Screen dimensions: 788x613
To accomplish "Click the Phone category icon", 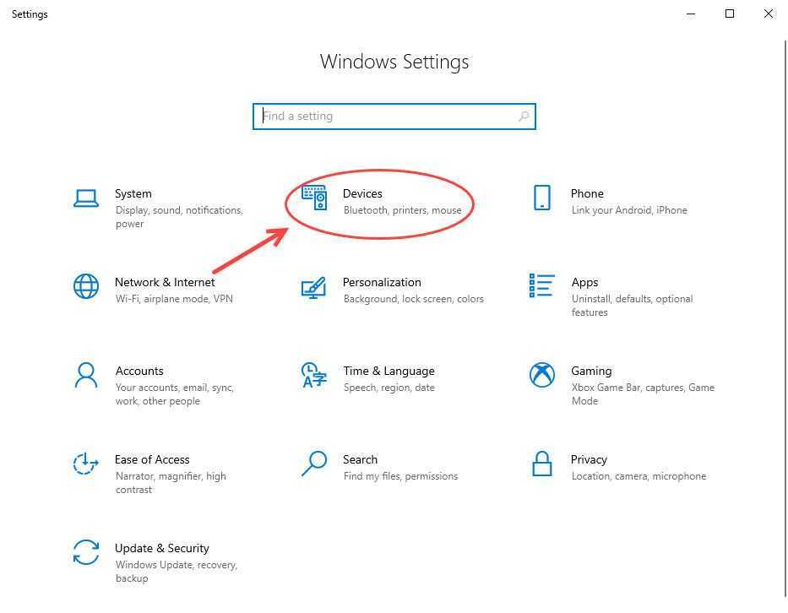I will pyautogui.click(x=542, y=198).
